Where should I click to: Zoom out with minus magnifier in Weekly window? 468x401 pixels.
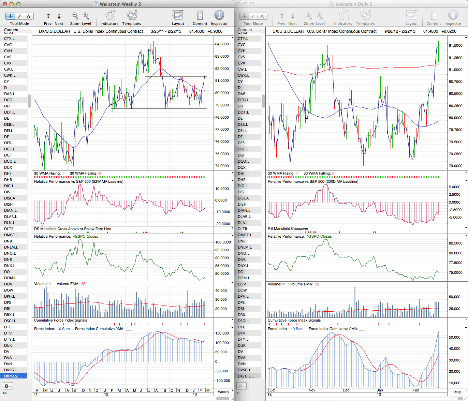click(75, 16)
